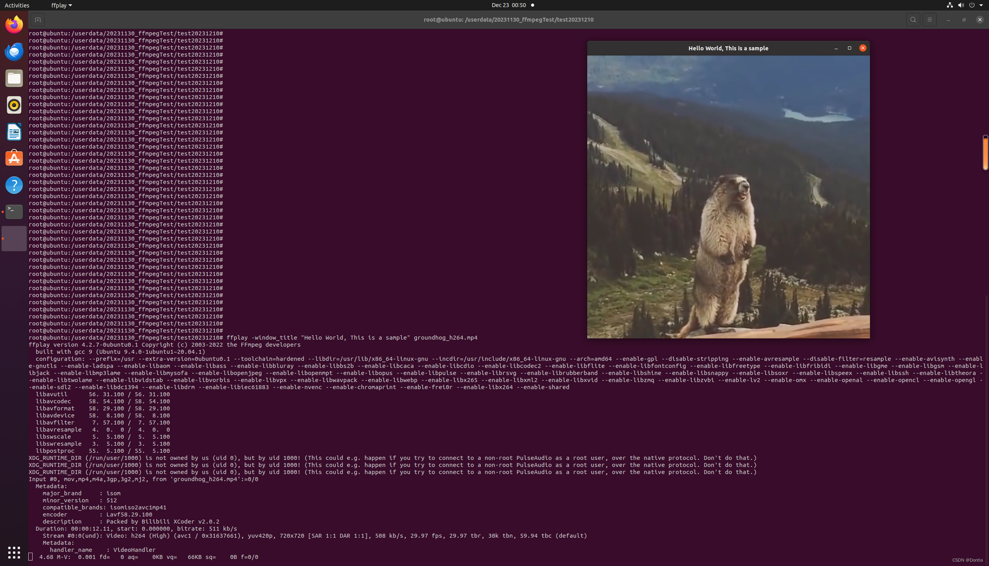Open Ubuntu Software store icon
This screenshot has width=989, height=566.
(14, 158)
